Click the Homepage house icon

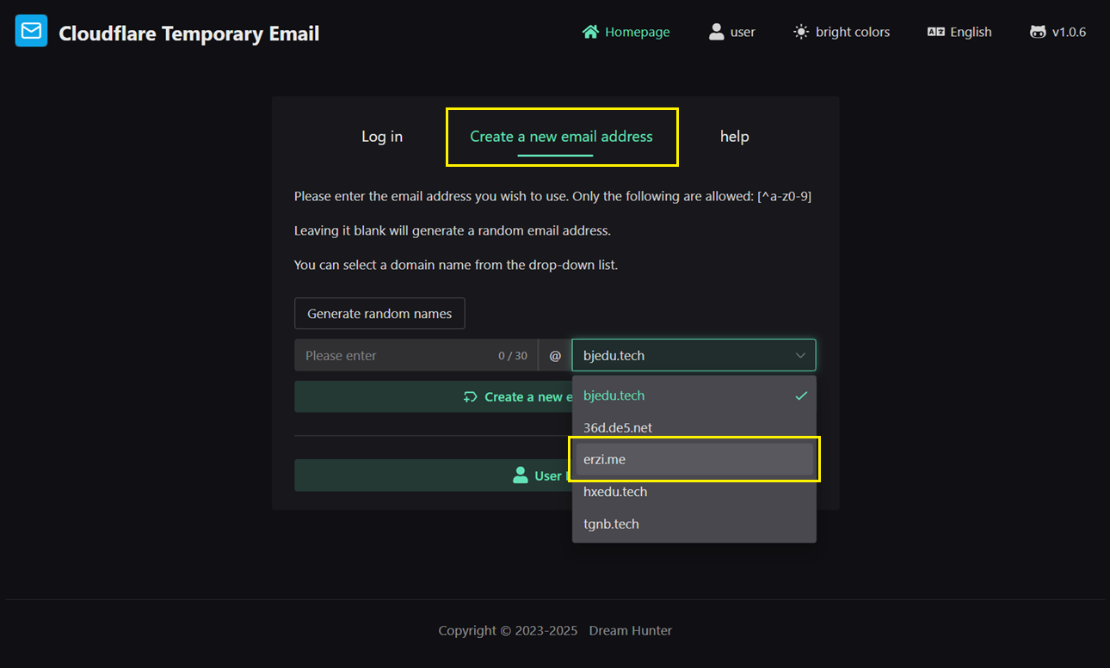[590, 32]
